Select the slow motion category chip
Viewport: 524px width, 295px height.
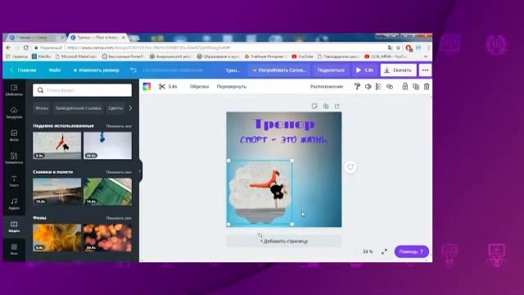79,108
